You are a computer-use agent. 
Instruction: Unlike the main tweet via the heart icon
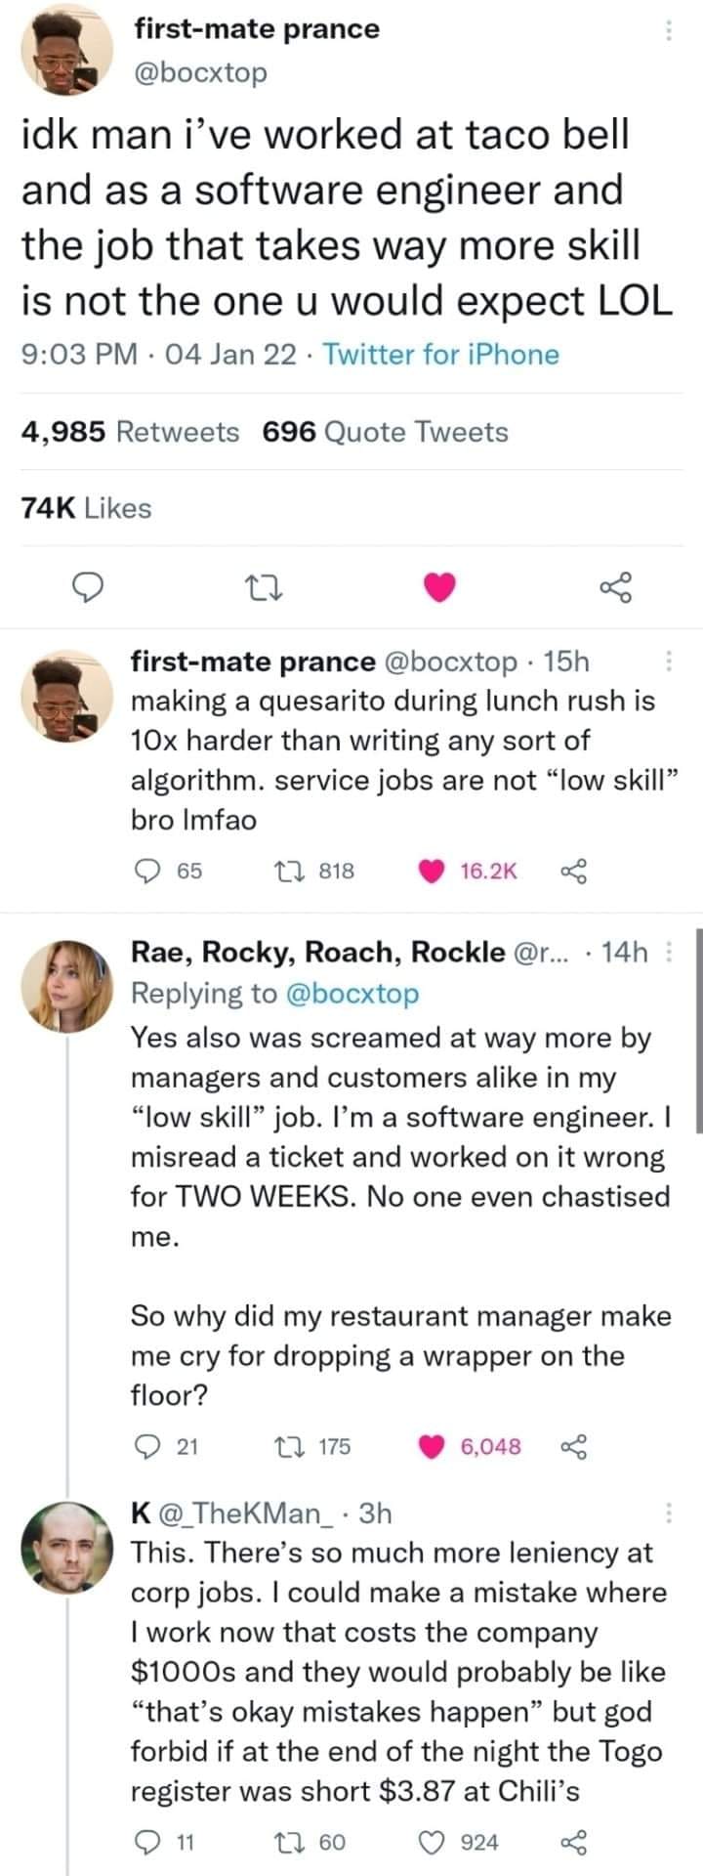point(439,588)
